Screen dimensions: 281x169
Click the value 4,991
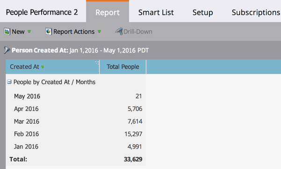click(135, 147)
